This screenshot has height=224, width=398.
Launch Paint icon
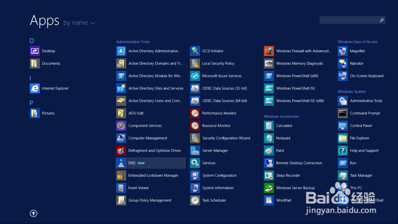269,150
